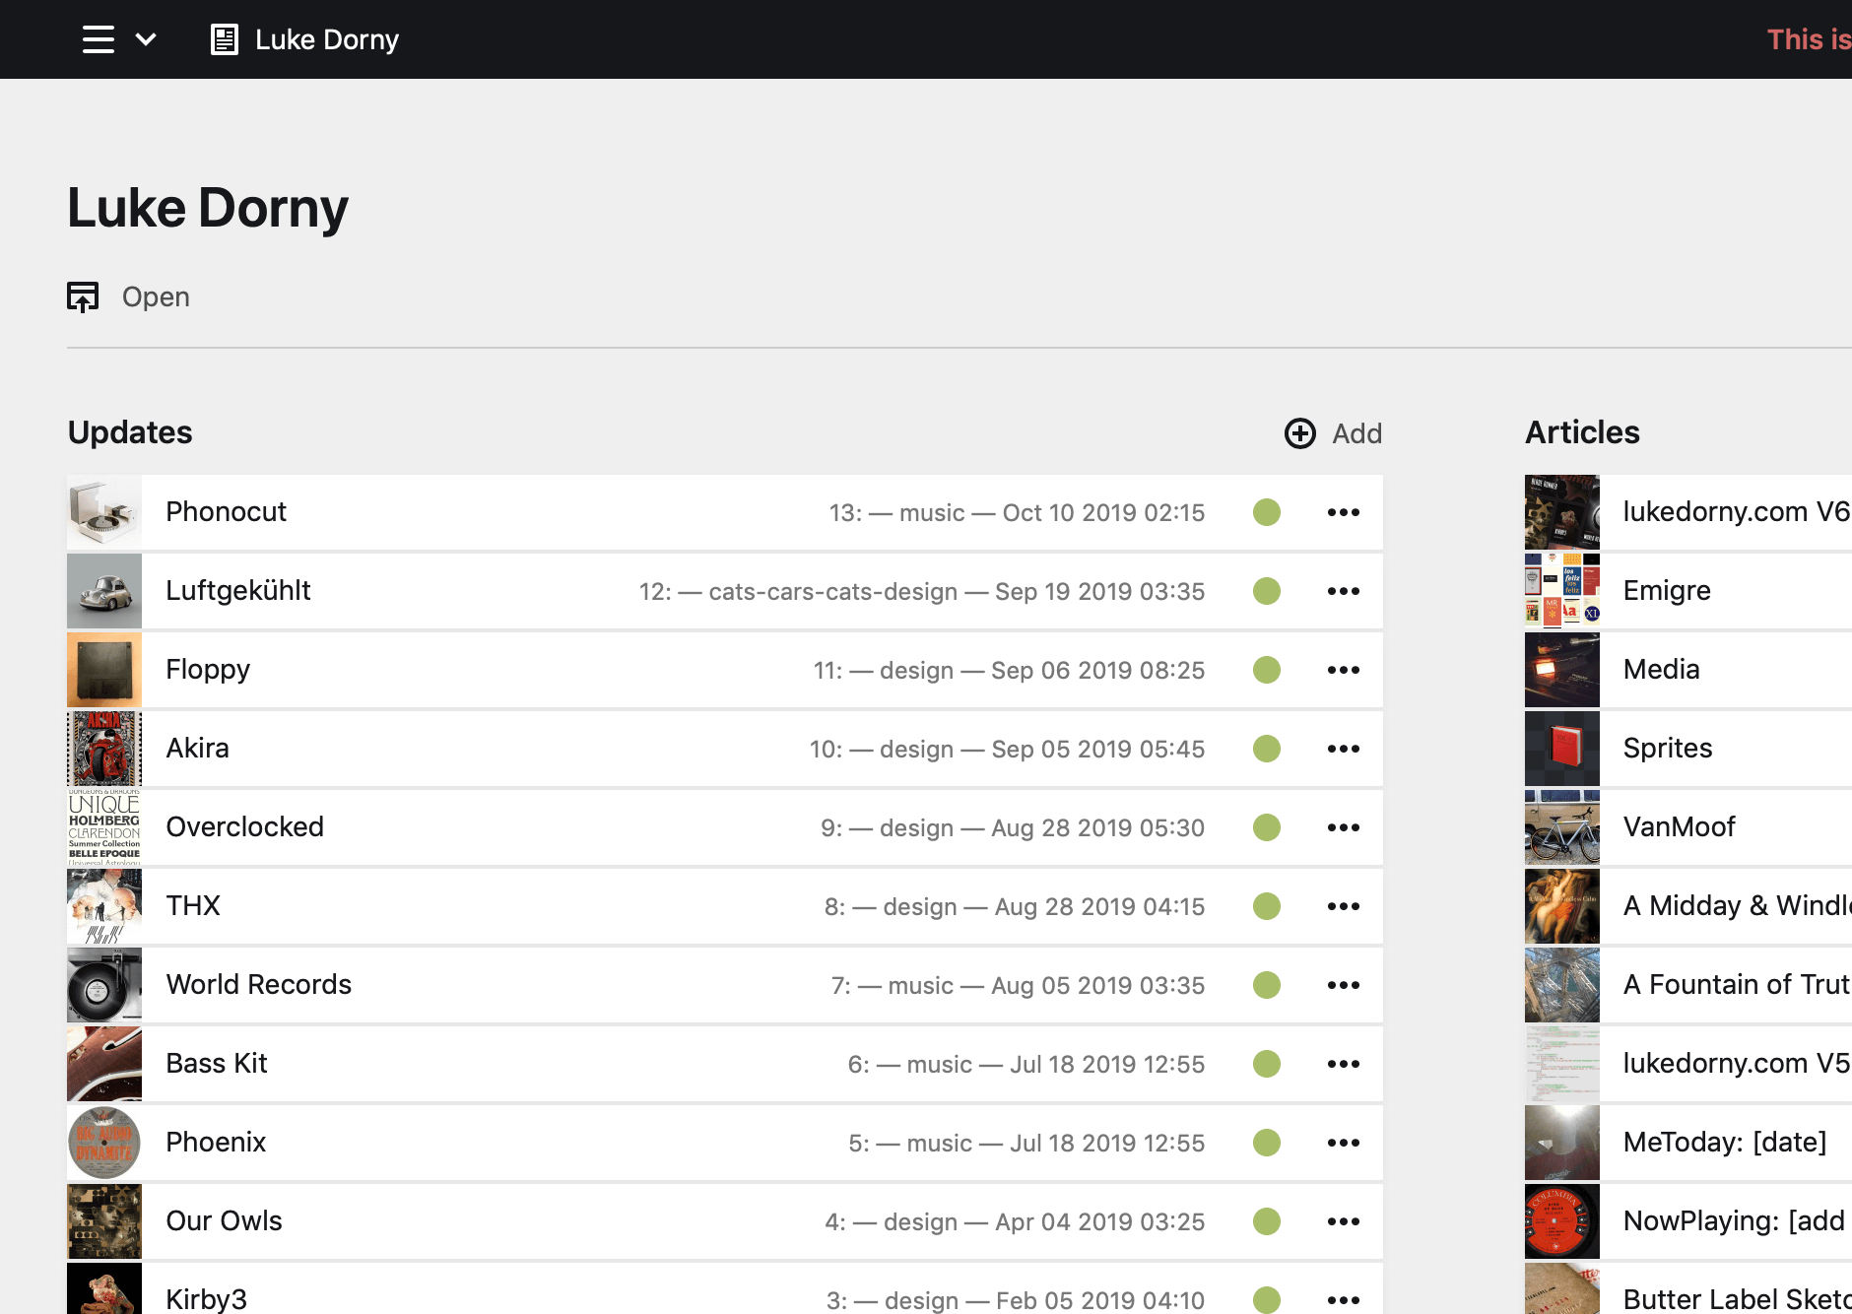Click the Phoenix round badge thumbnail
The height and width of the screenshot is (1314, 1852).
click(104, 1143)
